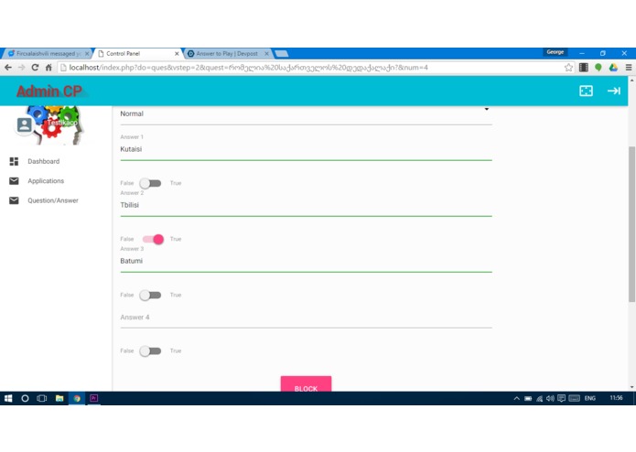Image resolution: width=636 pixels, height=452 pixels.
Task: Click the battery icon in system tray
Action: coord(528,399)
